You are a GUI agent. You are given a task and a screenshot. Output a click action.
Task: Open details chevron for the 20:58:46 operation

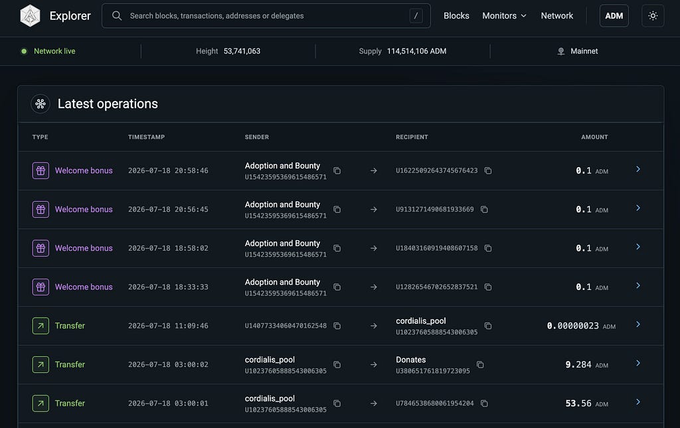pyautogui.click(x=638, y=169)
